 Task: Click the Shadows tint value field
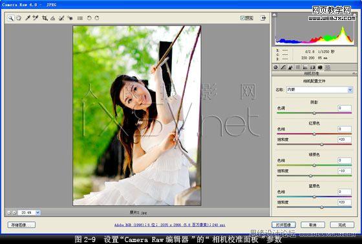(x=345, y=108)
